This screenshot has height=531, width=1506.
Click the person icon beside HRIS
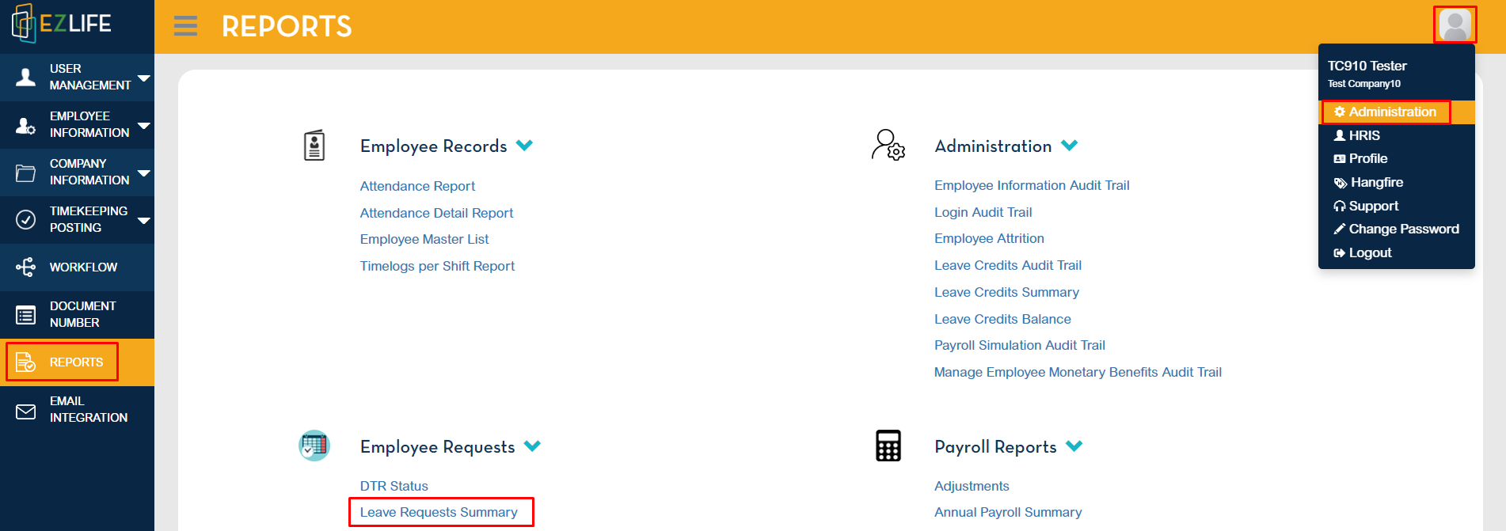click(x=1340, y=135)
